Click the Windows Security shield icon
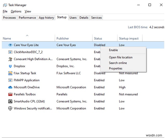The height and width of the screenshot is (138, 165). (10, 108)
